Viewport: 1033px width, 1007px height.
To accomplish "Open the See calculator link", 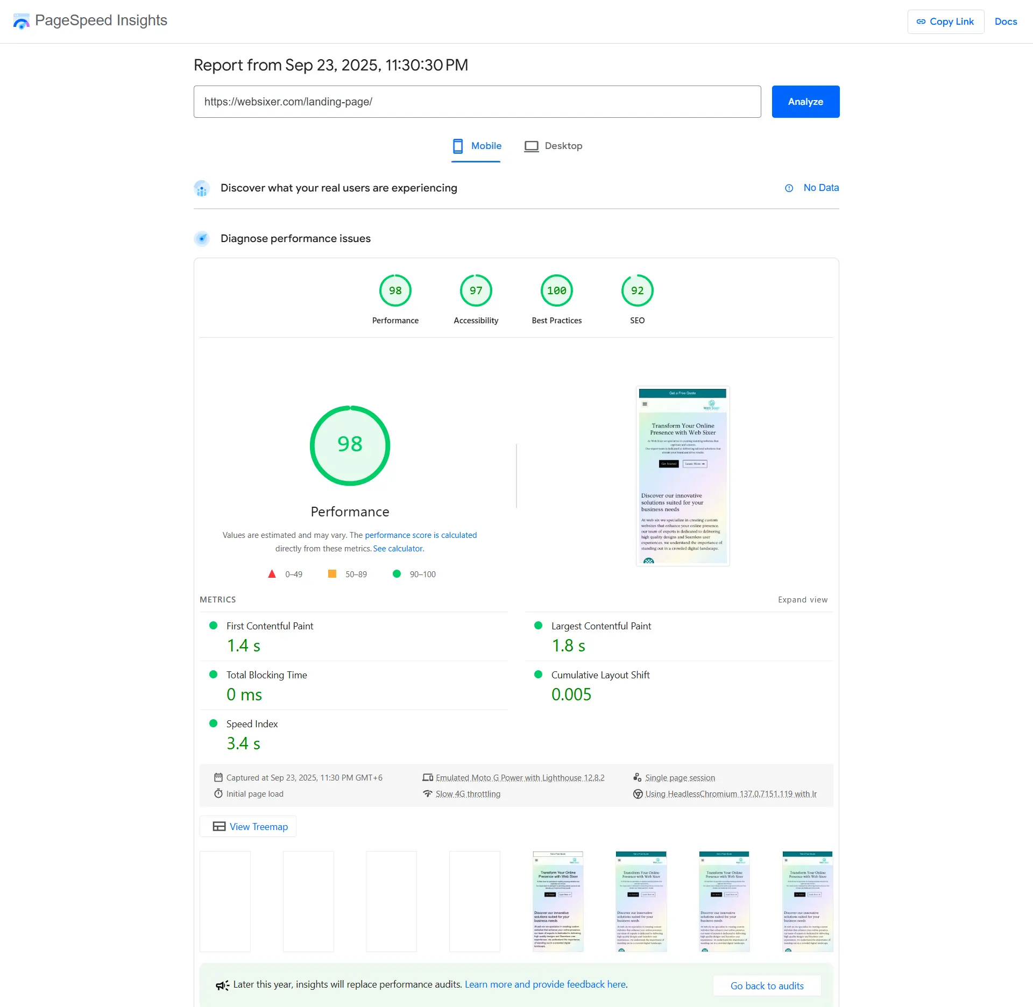I will tap(398, 549).
